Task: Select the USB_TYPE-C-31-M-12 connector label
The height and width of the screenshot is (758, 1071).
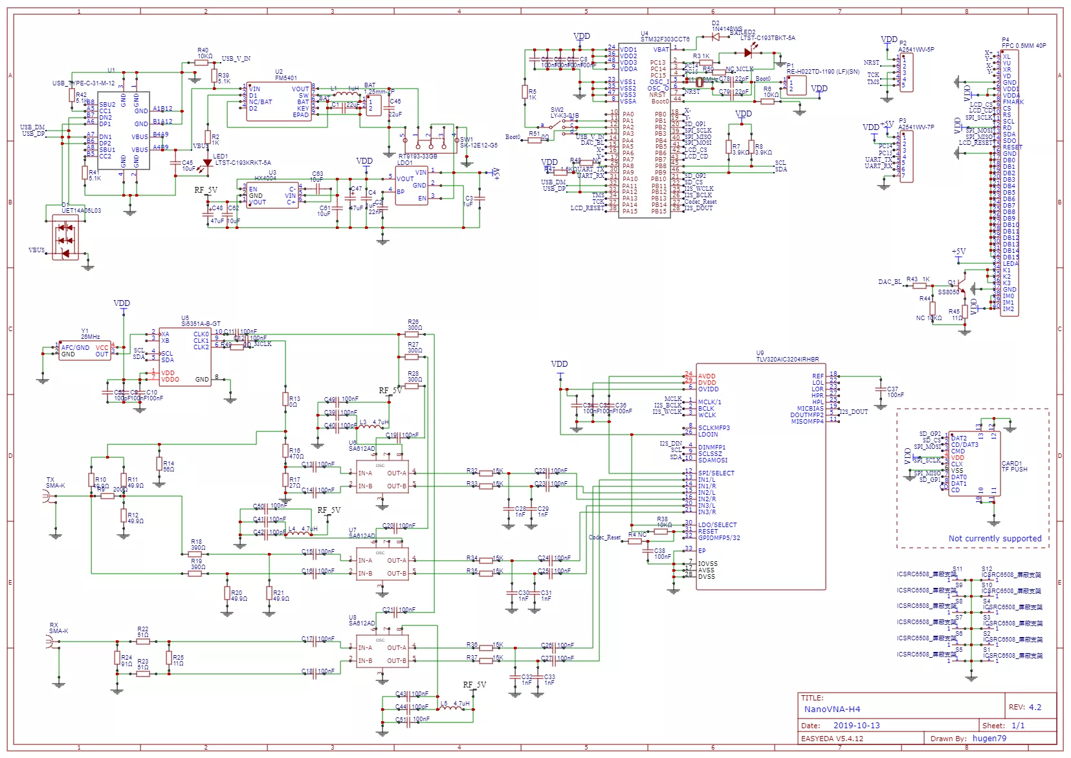Action: (x=83, y=83)
